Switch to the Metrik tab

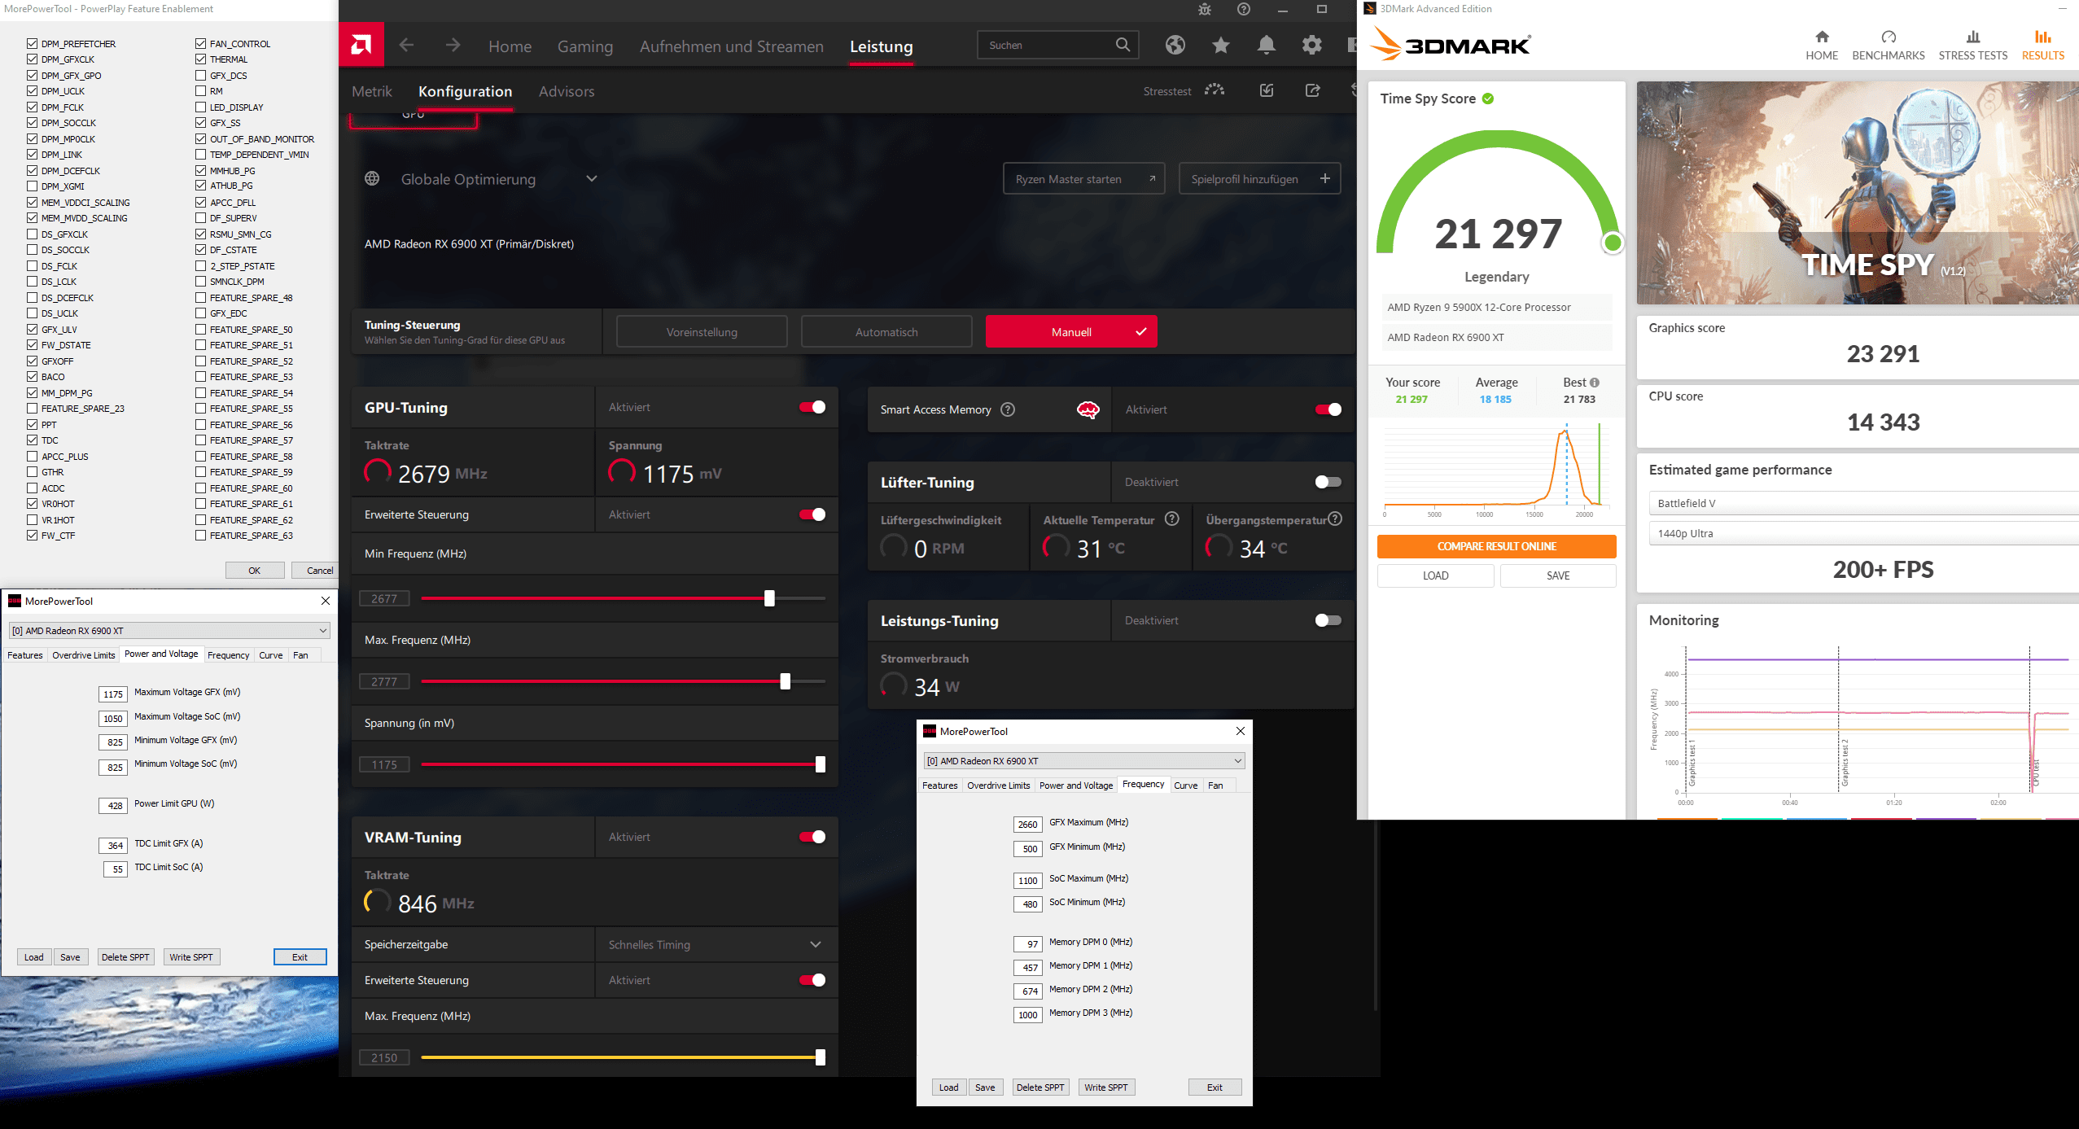(x=372, y=91)
